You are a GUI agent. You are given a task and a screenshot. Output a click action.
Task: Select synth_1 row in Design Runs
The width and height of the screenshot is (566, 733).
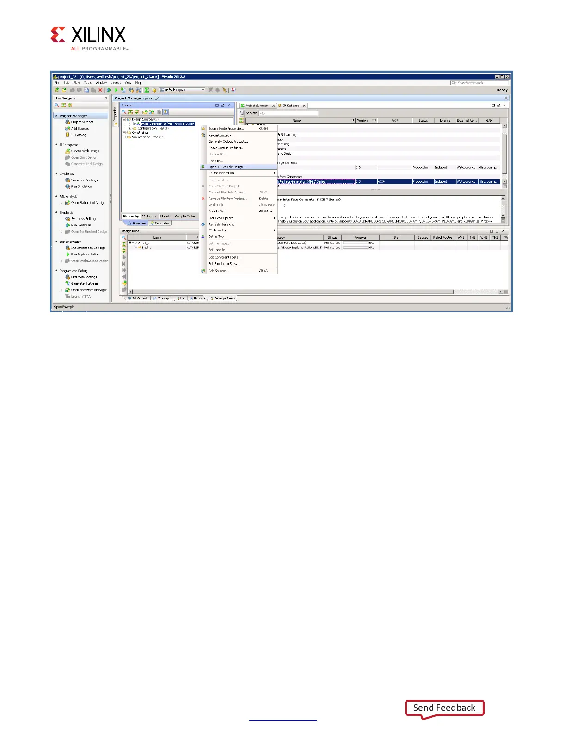point(317,243)
